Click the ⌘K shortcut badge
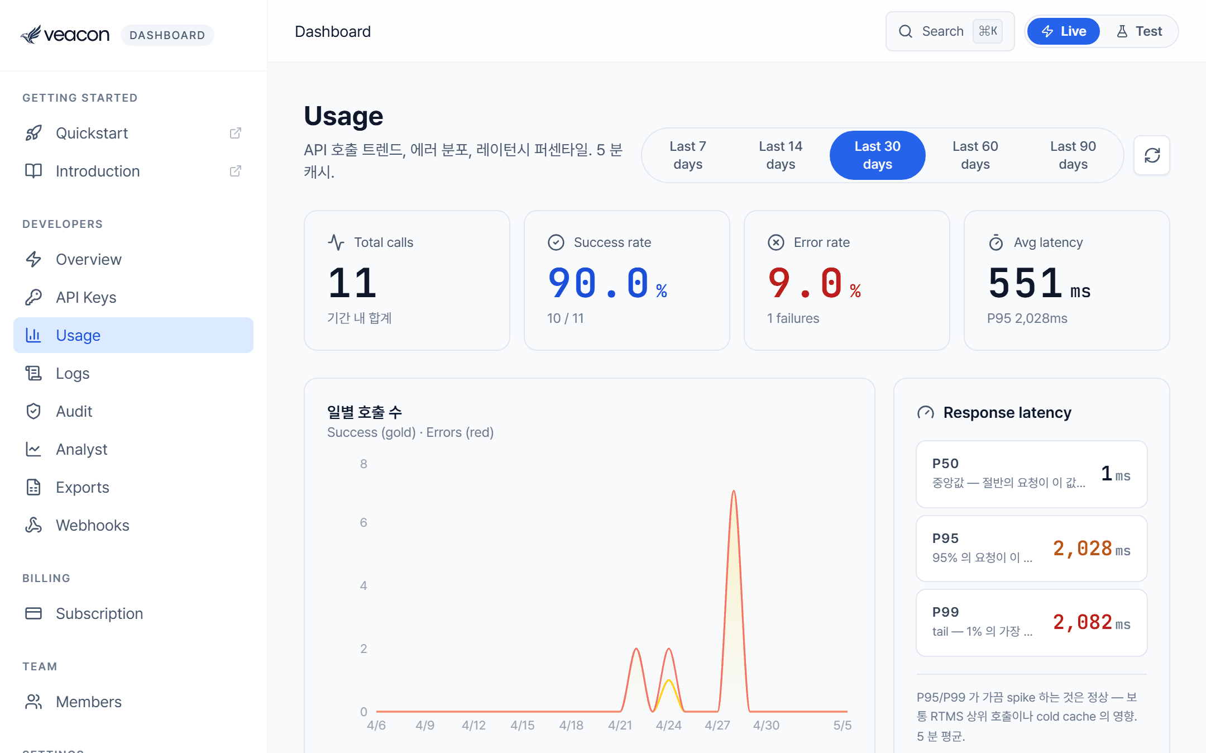Viewport: 1206px width, 753px height. coord(988,31)
